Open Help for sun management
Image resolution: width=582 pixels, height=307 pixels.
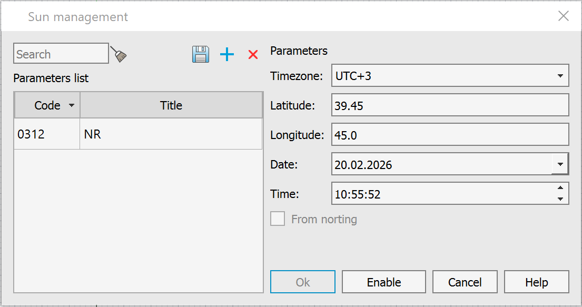click(536, 282)
